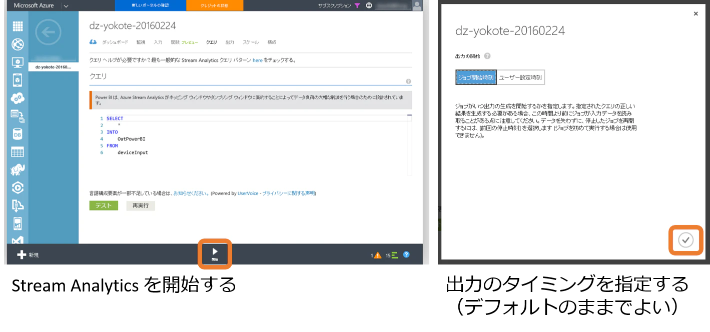Open the Virtual Machines monitor icon
This screenshot has height=332, width=710.
18,62
